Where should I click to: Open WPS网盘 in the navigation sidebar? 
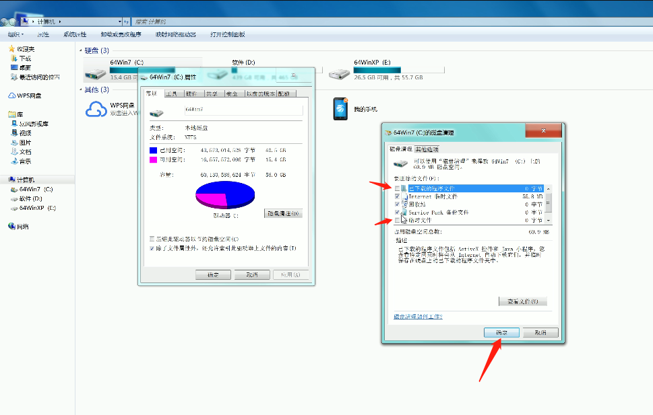click(x=25, y=96)
